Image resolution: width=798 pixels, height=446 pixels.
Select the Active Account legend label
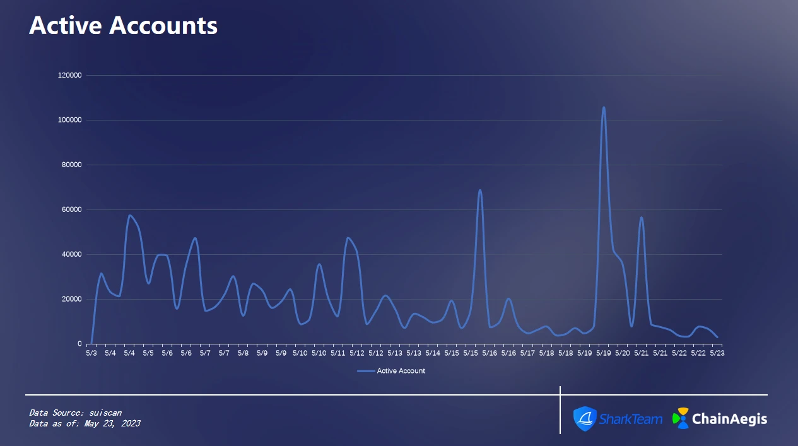click(401, 371)
